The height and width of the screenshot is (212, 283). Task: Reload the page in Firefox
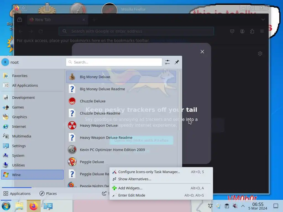(x=41, y=31)
